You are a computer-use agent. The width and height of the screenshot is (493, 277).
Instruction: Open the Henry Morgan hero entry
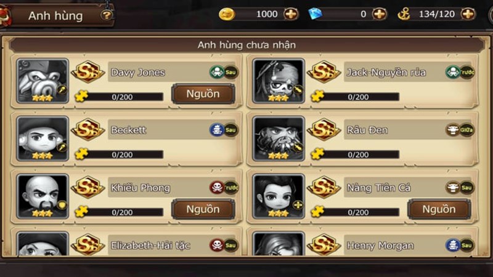click(363, 244)
